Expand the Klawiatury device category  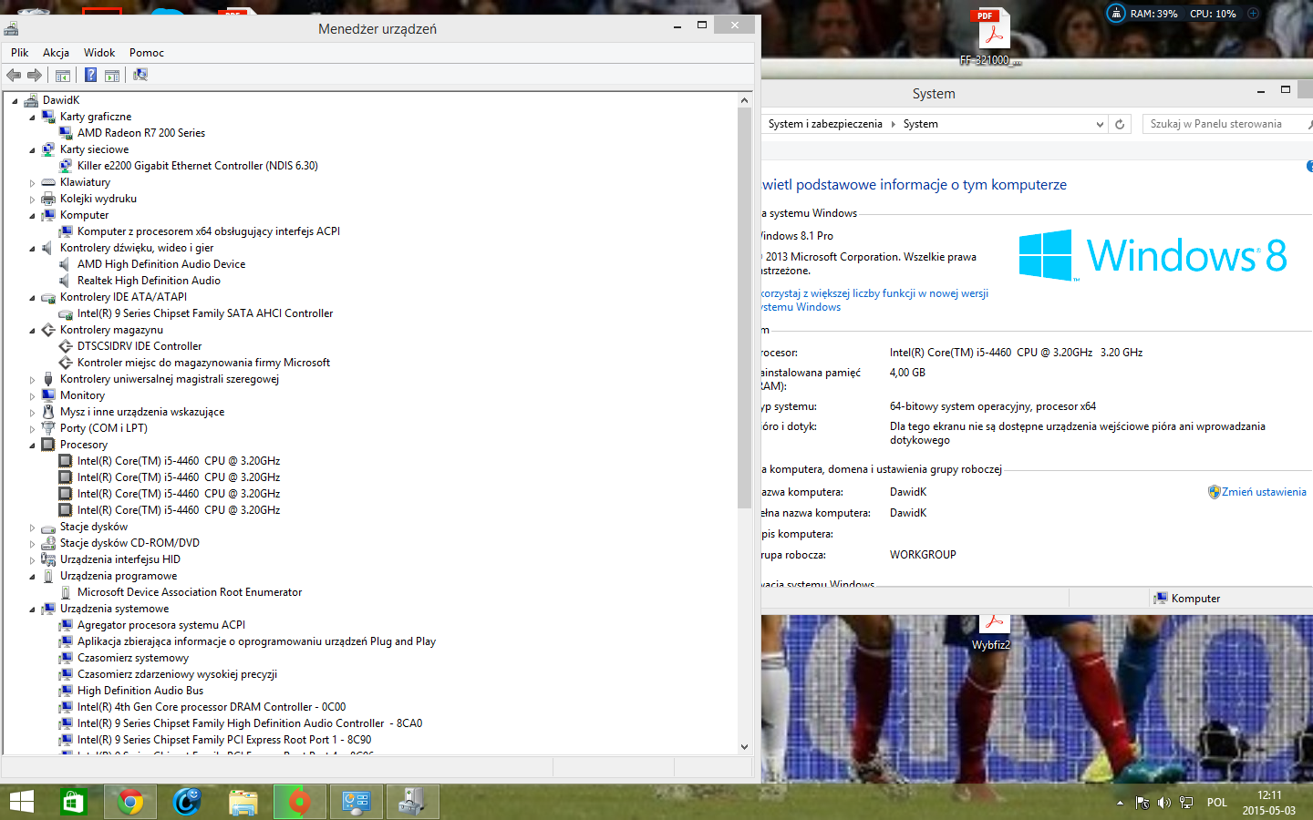pyautogui.click(x=32, y=183)
